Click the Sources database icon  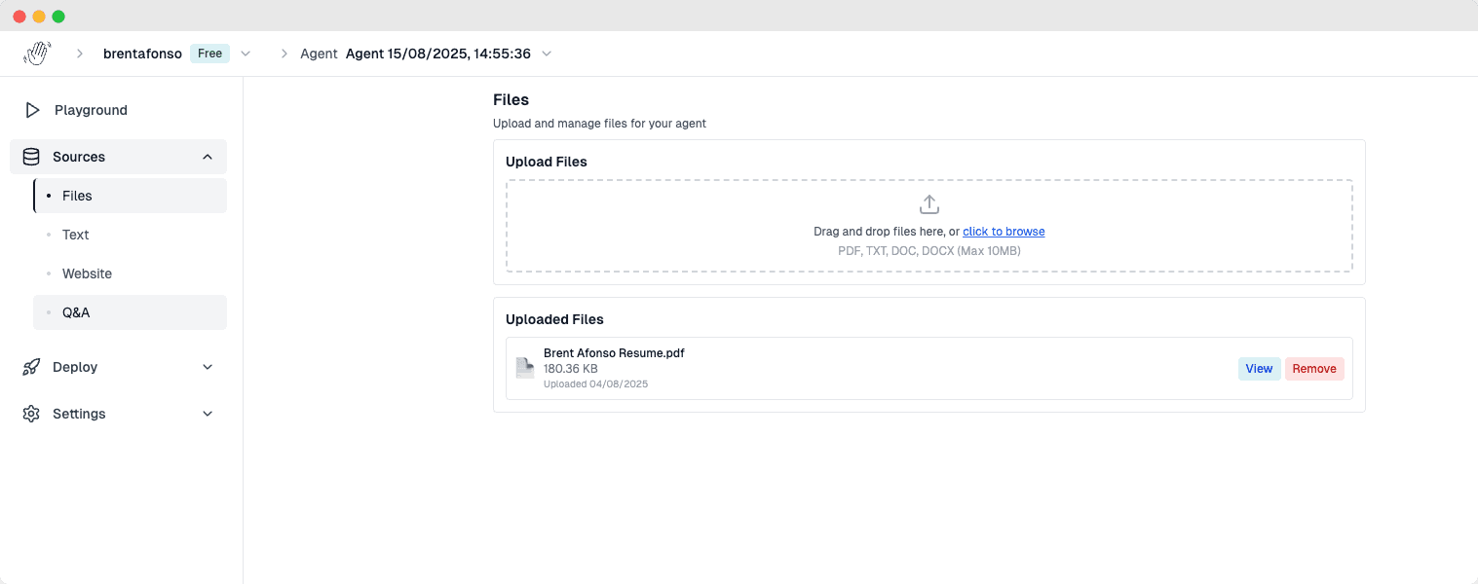[x=32, y=157]
